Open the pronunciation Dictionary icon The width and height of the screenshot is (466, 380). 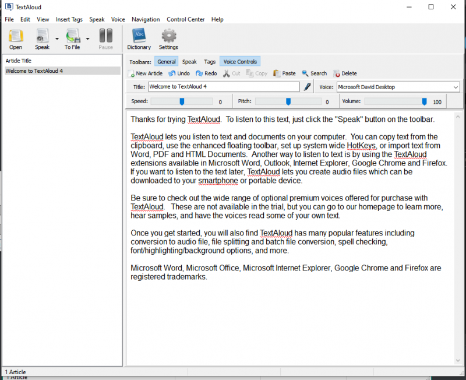[139, 39]
